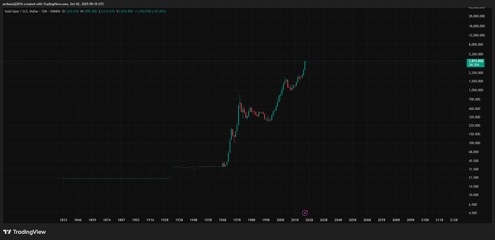Screen dimensions: 495x240
Task: Click the 1874 year on time axis
Action: click(x=106, y=221)
